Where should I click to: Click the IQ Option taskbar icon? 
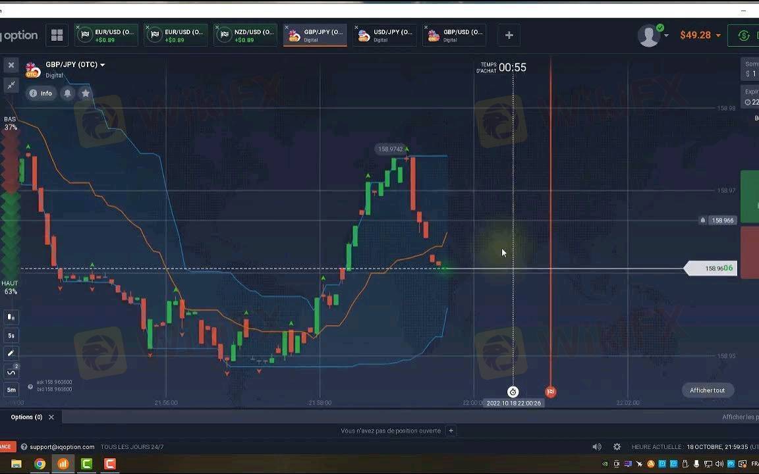(63, 464)
